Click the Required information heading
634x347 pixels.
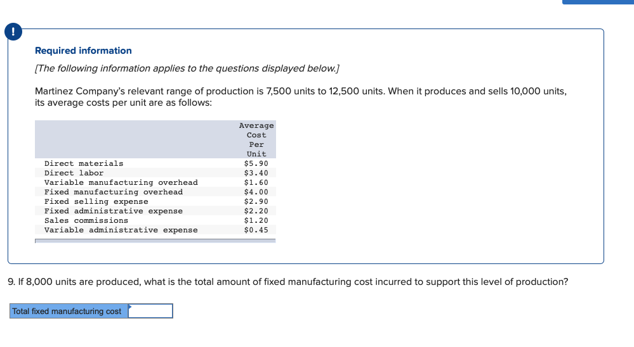83,51
